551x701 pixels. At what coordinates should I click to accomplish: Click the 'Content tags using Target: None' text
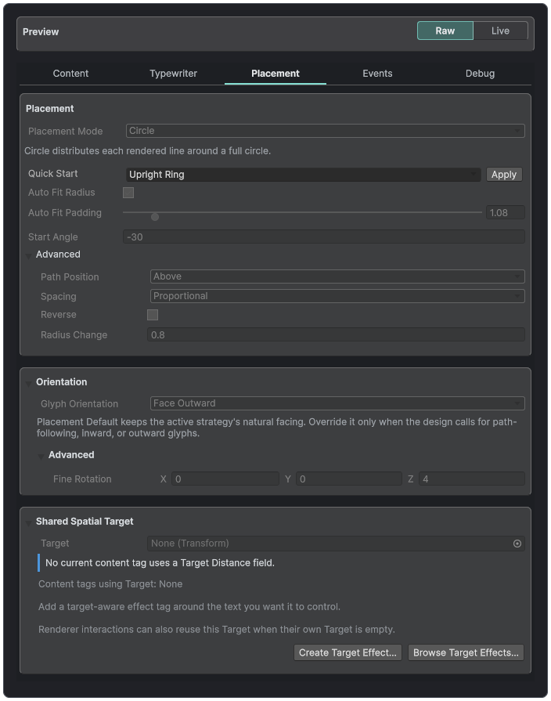pyautogui.click(x=110, y=584)
